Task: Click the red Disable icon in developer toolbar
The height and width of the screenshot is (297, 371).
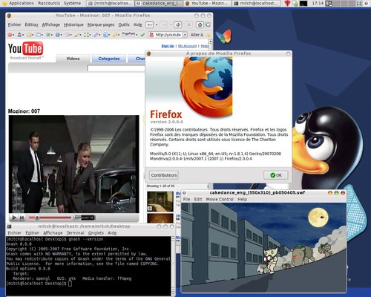Action: click(10, 35)
